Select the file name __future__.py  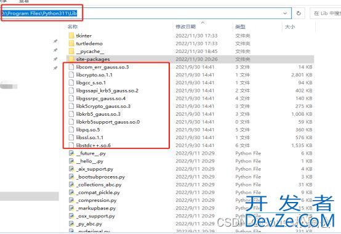pos(91,153)
